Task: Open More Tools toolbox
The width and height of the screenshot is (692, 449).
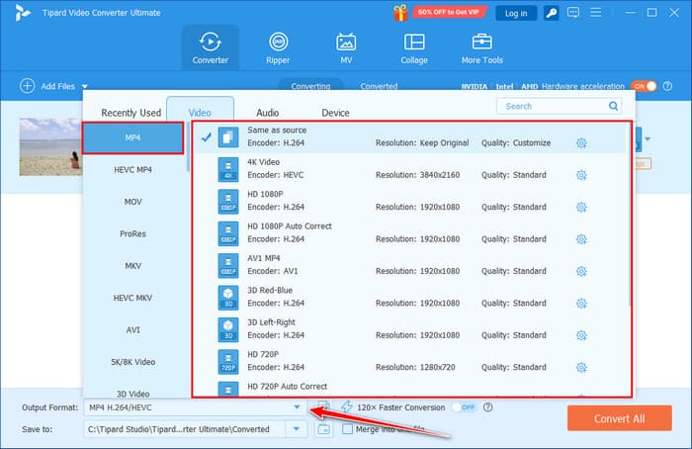Action: [482, 48]
